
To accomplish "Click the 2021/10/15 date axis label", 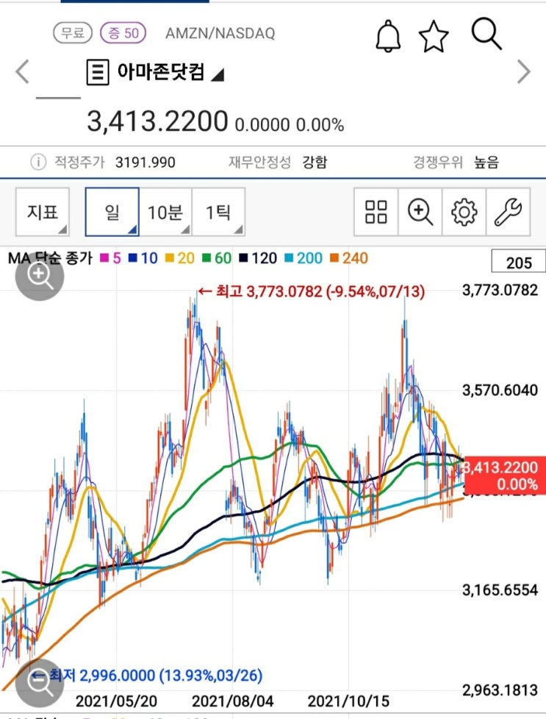I will coord(348,701).
